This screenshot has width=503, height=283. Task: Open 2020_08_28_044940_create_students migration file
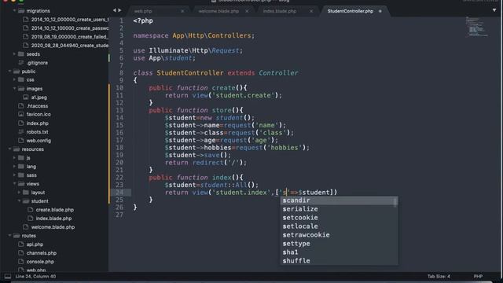[70, 46]
